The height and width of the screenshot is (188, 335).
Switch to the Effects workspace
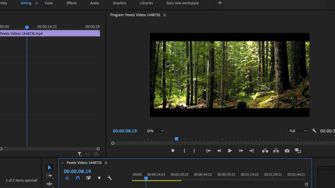71,3
